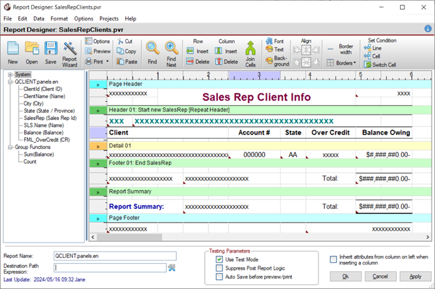Expand the Group Functions tree node
The image size is (435, 289).
(x=11, y=147)
